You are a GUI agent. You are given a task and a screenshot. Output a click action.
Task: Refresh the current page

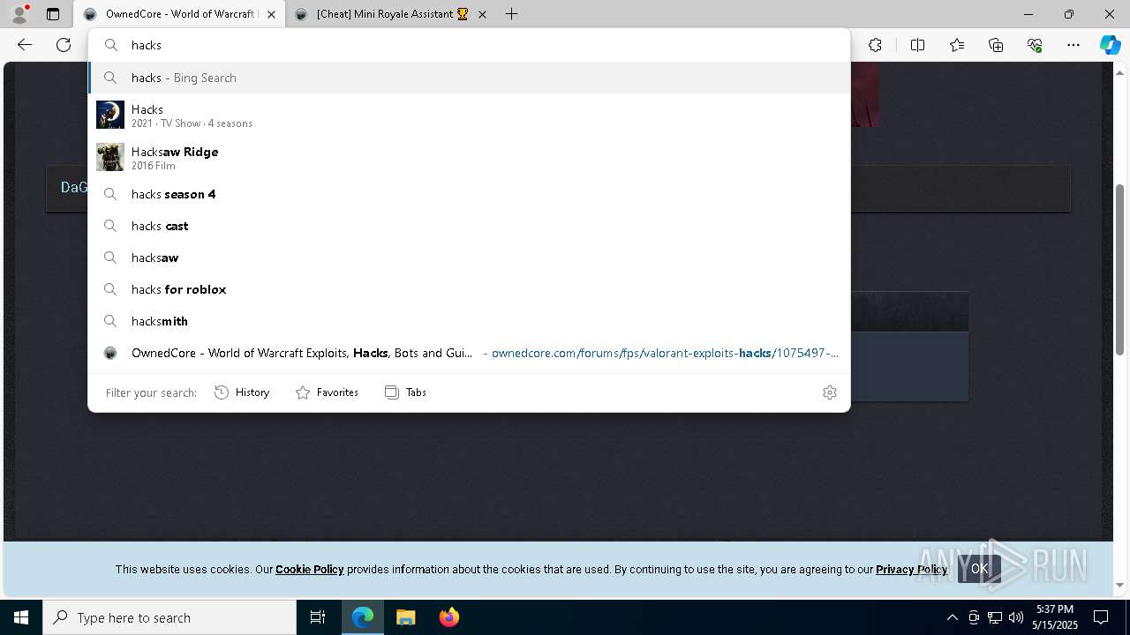pyautogui.click(x=64, y=45)
